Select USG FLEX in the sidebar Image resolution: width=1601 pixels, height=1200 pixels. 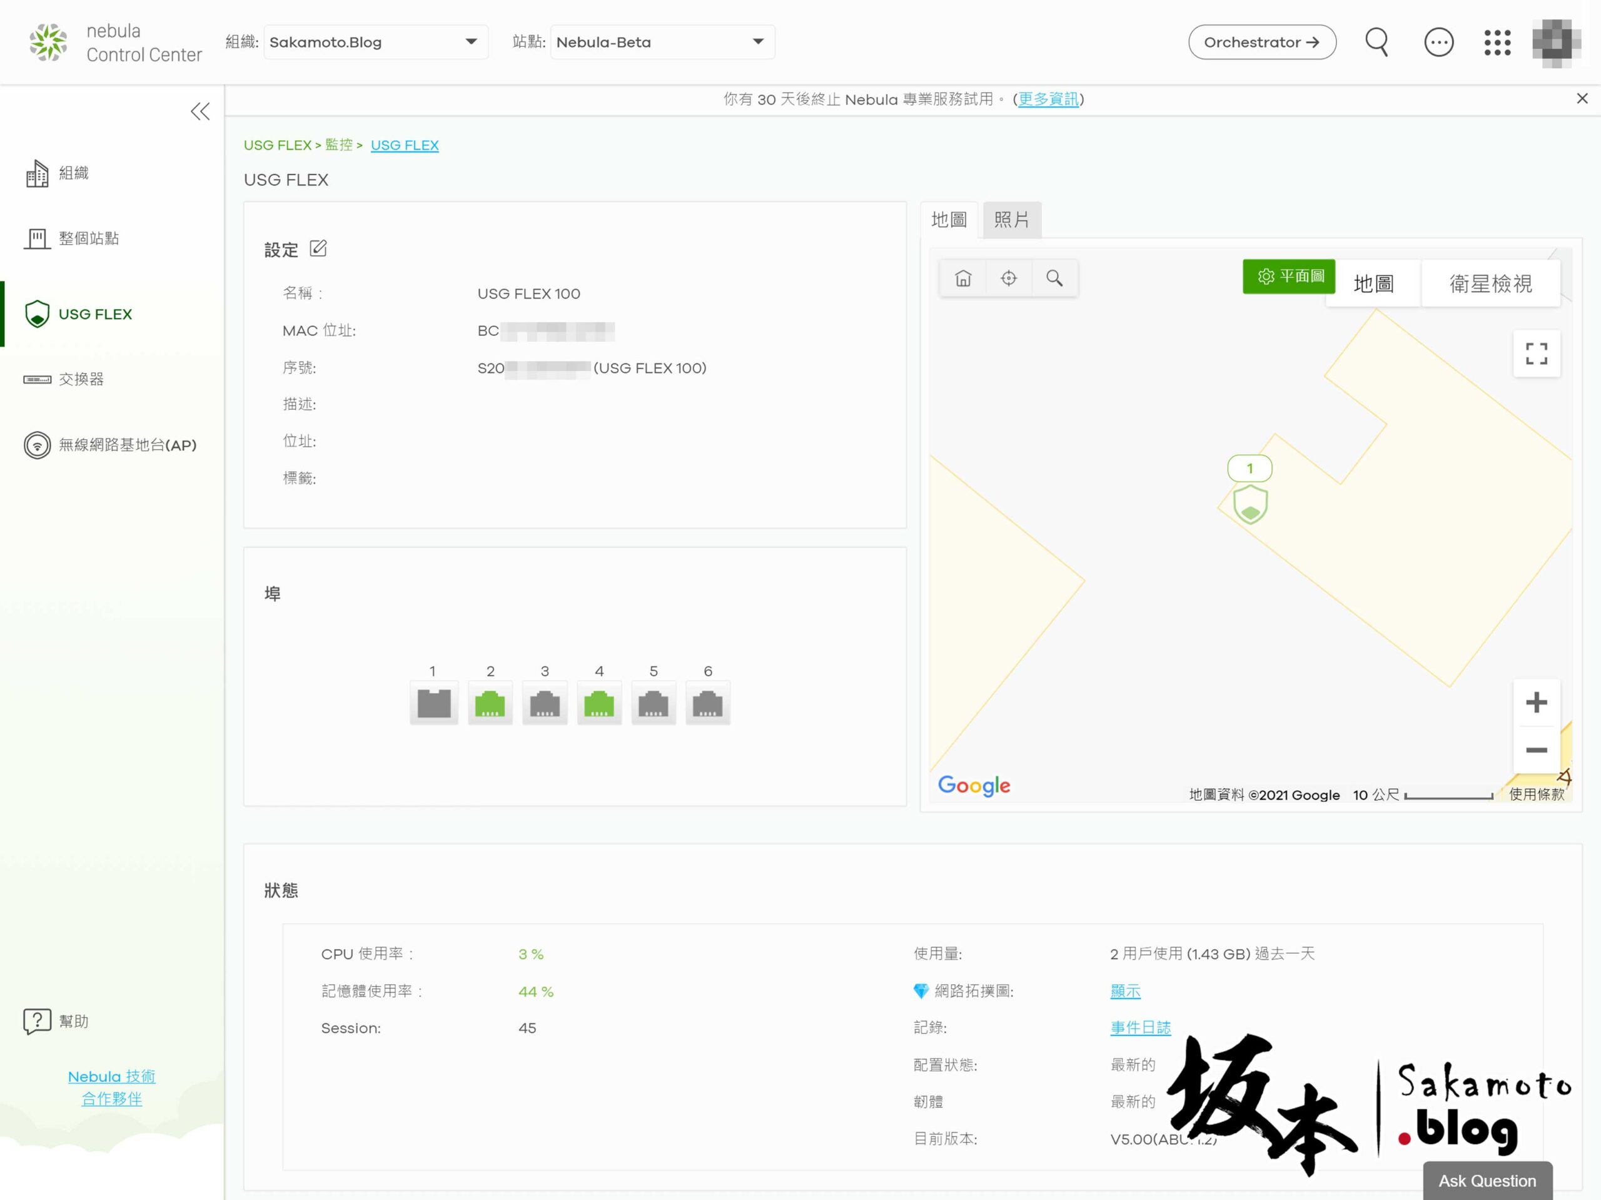[78, 314]
